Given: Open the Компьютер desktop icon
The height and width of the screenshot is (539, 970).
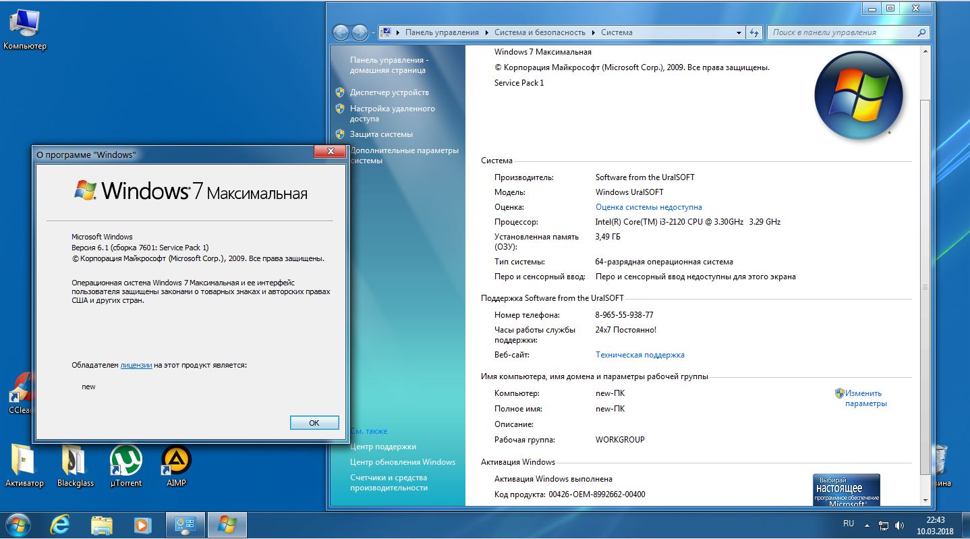Looking at the screenshot, I should pos(24,30).
